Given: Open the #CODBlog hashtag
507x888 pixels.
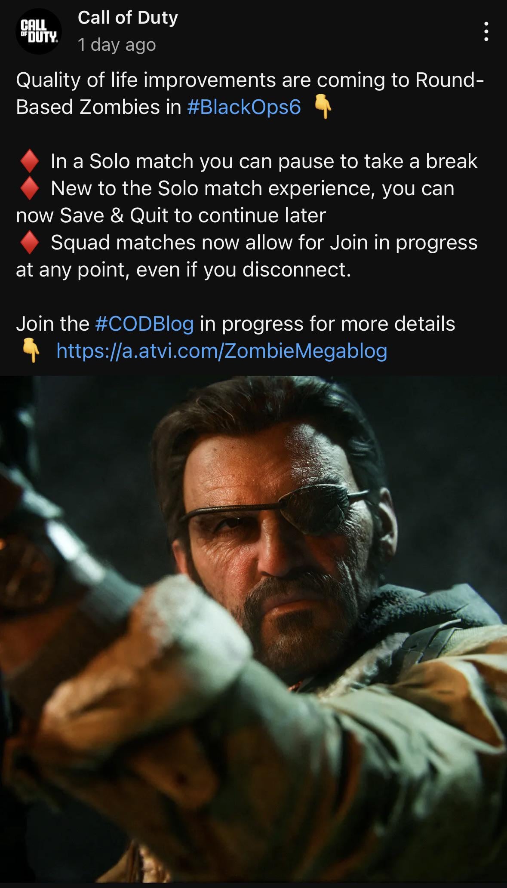Looking at the screenshot, I should (144, 323).
